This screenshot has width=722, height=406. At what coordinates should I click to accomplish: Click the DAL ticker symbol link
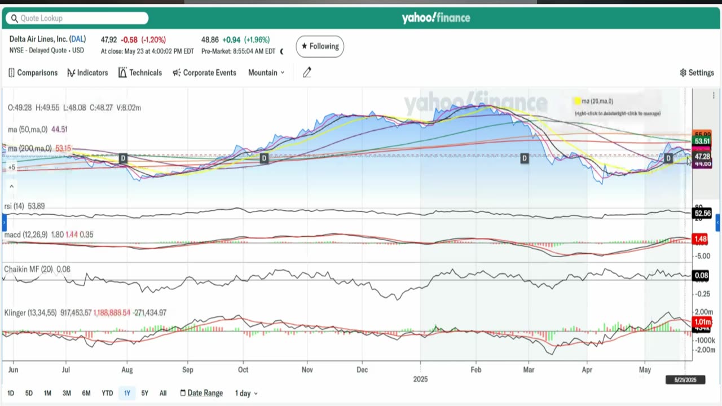tap(78, 39)
